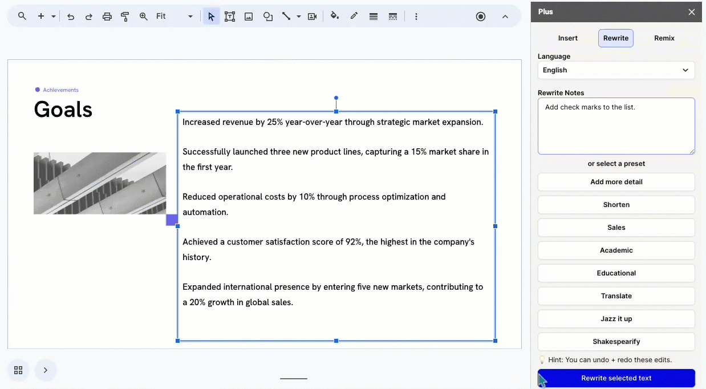Image resolution: width=706 pixels, height=389 pixels.
Task: Open the Fit zoom level dropdown
Action: pyautogui.click(x=175, y=17)
